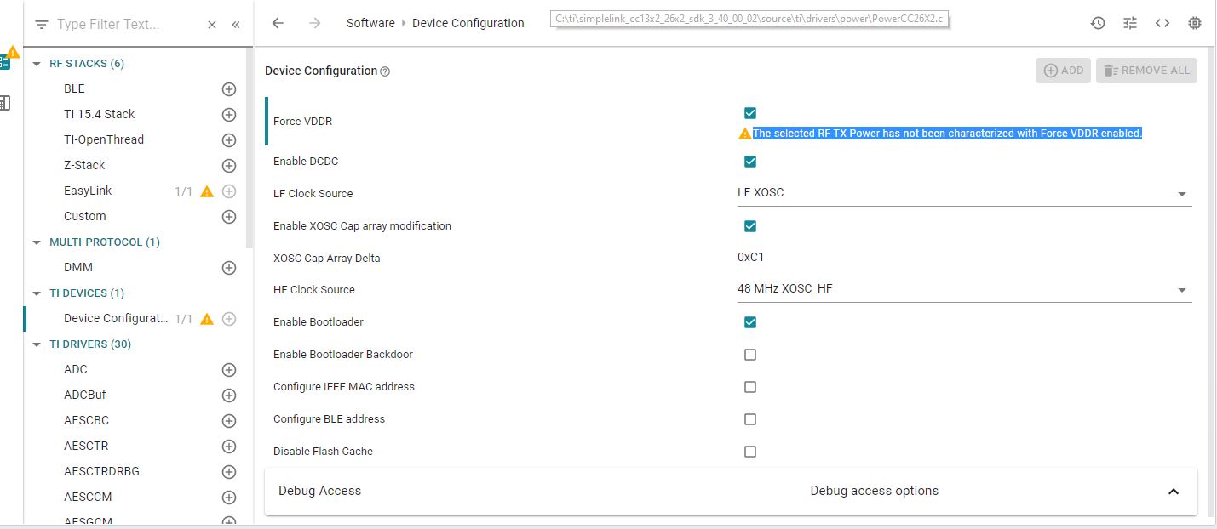Select TI-OpenThread in the sidebar
The width and height of the screenshot is (1217, 529).
[x=104, y=139]
